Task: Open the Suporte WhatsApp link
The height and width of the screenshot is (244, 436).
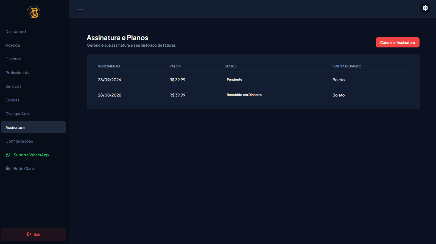Action: pos(33,155)
